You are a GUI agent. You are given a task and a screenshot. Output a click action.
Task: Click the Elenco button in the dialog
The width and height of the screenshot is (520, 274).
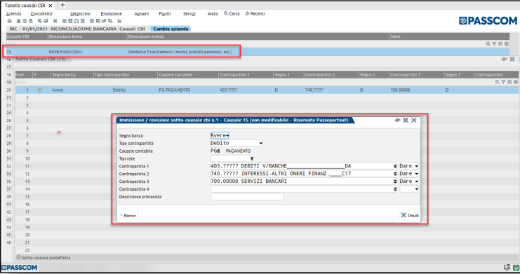coord(128,215)
